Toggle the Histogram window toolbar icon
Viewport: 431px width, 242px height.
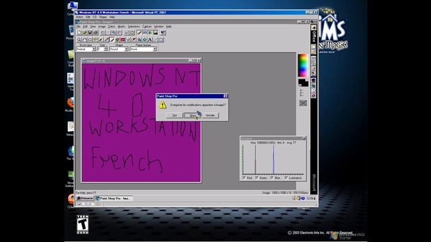coord(156,32)
